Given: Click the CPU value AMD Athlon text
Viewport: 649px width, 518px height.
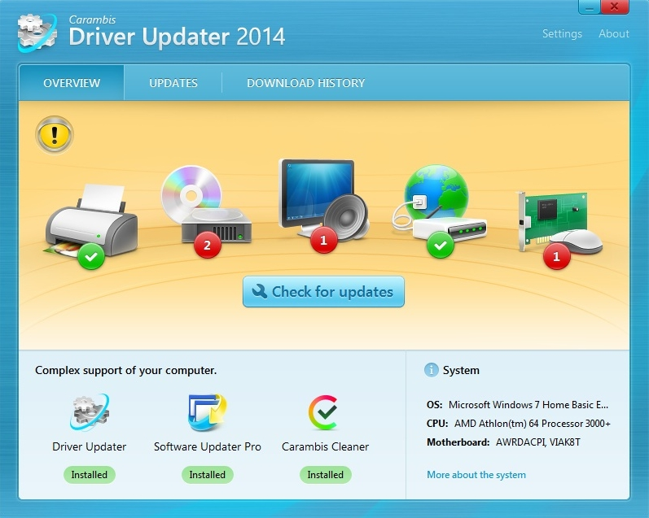Looking at the screenshot, I should click(x=533, y=424).
